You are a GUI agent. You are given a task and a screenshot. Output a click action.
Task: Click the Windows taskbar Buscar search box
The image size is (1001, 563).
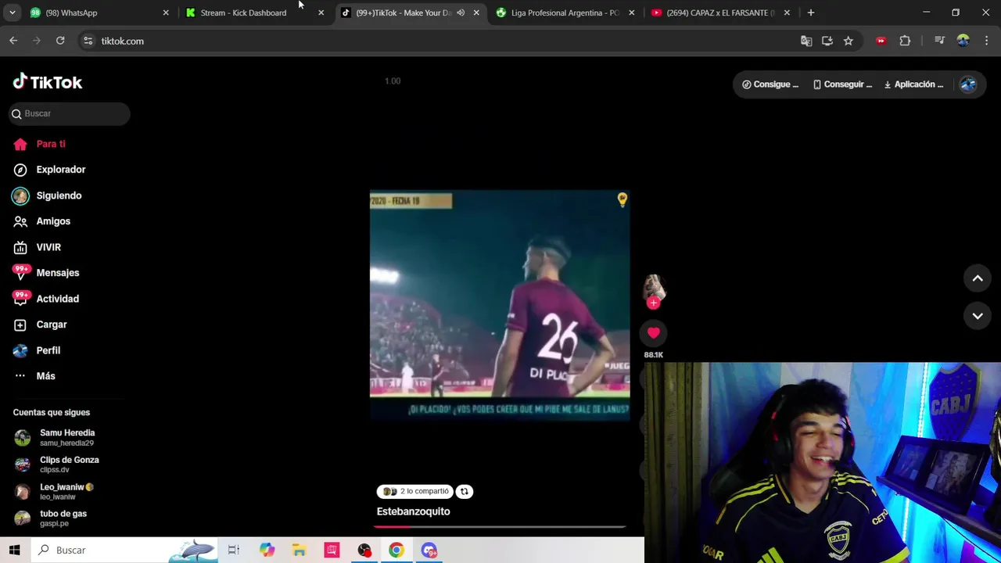tap(125, 550)
